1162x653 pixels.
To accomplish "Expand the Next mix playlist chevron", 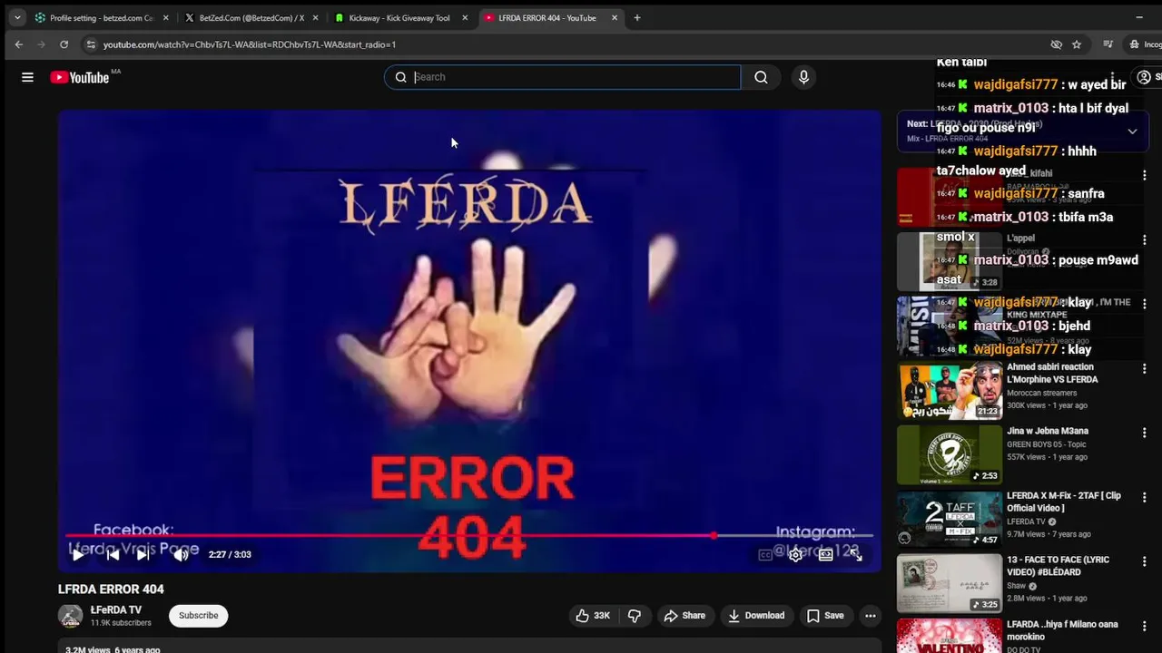I will [1132, 132].
